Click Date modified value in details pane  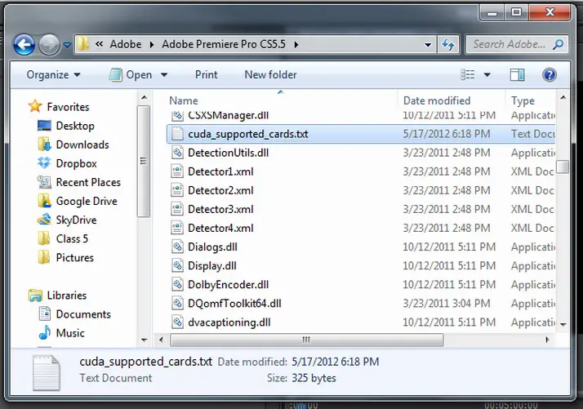336,362
